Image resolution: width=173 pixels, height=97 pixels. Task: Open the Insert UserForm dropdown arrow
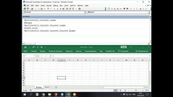coord(30,9)
